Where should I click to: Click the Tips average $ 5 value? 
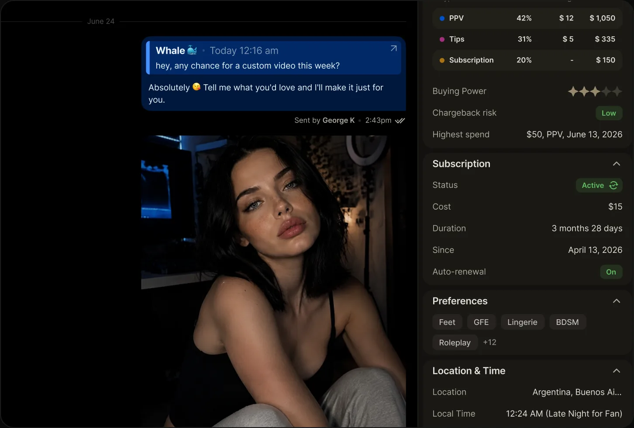(568, 39)
